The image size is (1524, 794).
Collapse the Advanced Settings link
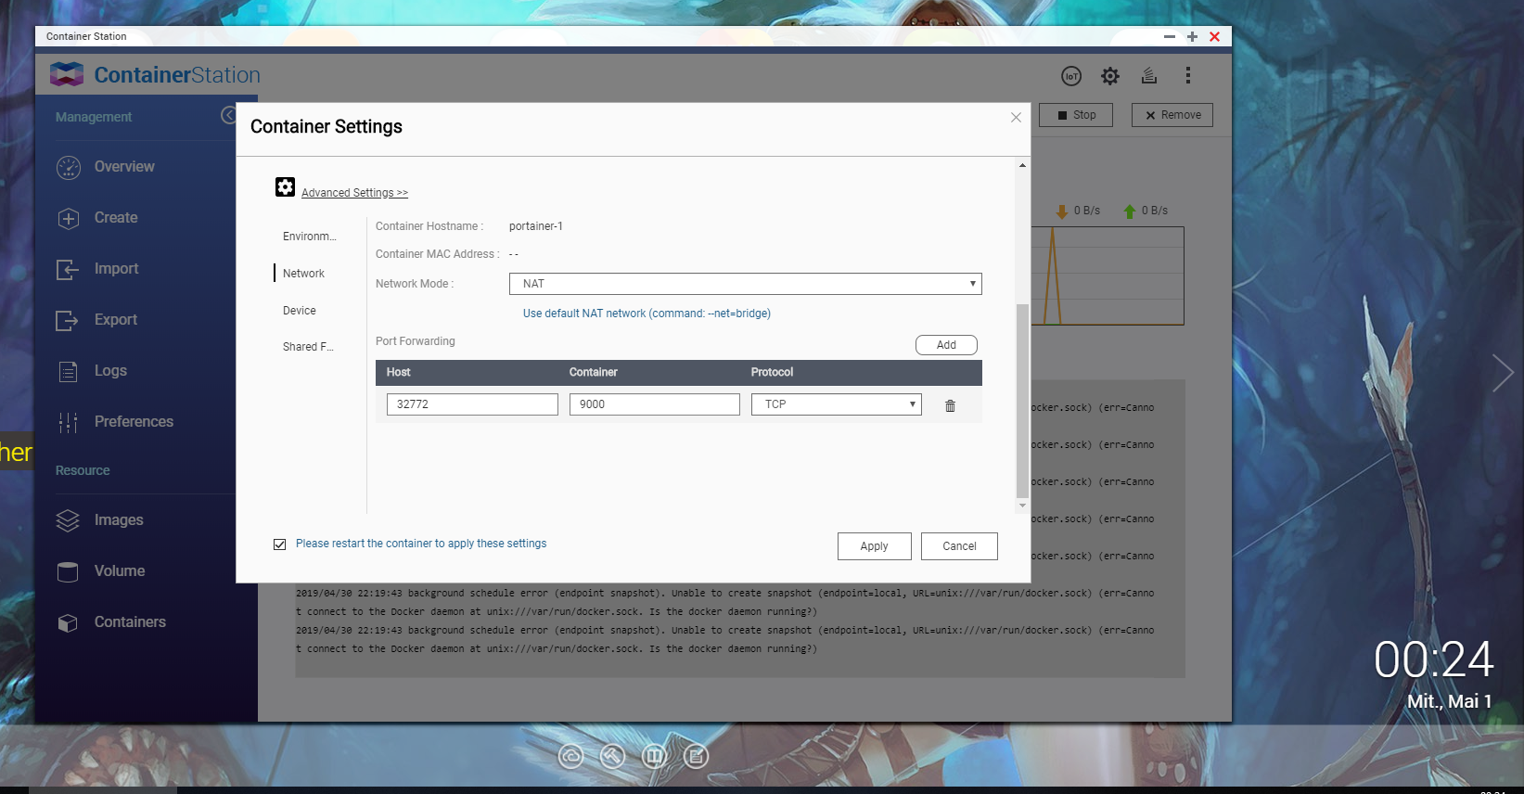pos(354,193)
